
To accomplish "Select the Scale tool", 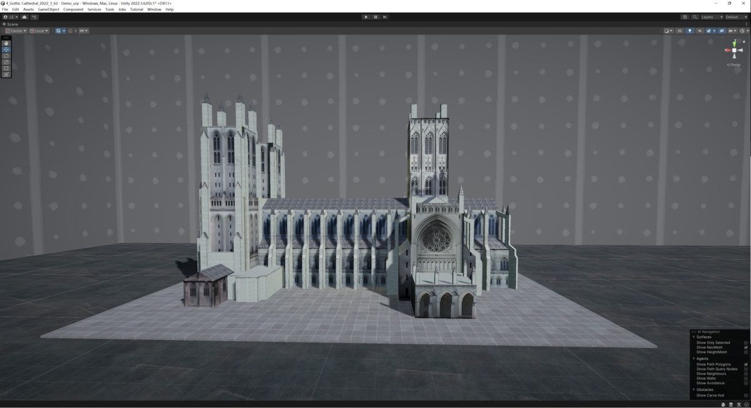I will click(7, 62).
